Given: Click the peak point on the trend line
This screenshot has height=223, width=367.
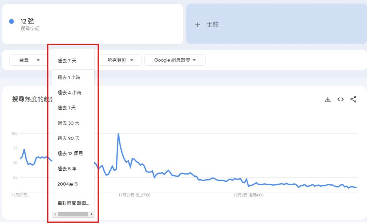Looking at the screenshot, I should (119, 133).
